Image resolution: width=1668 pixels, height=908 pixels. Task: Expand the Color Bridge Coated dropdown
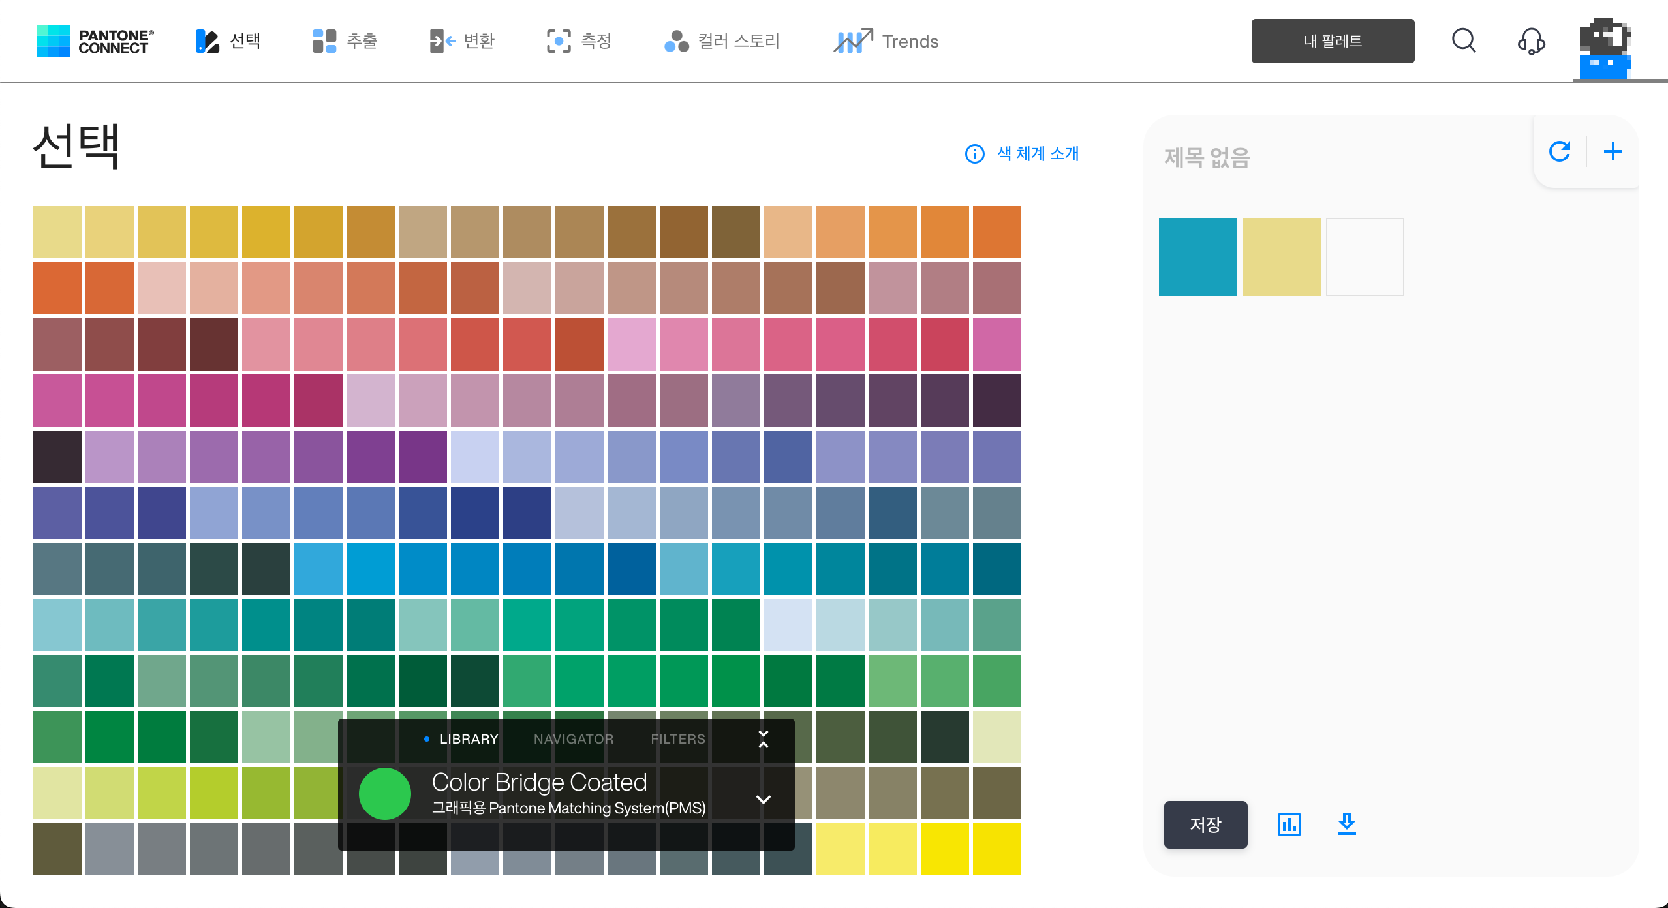(763, 799)
